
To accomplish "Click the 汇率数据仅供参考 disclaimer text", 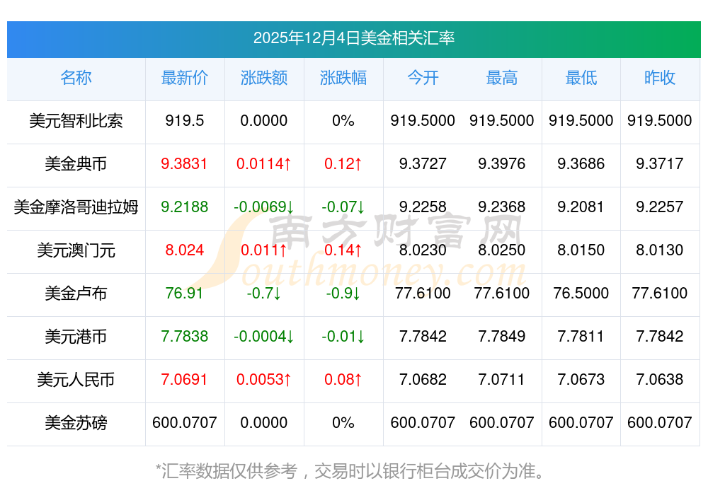I will point(353,470).
